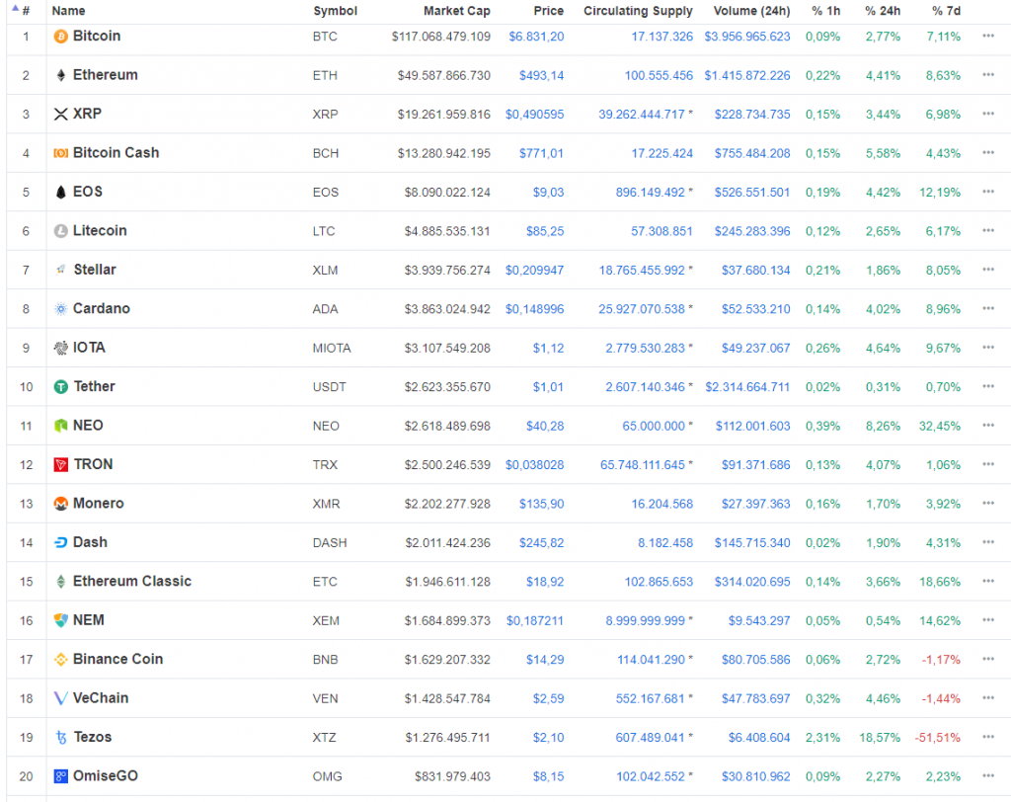The image size is (1011, 802).
Task: Click the Stellar rocket icon
Action: (60, 270)
